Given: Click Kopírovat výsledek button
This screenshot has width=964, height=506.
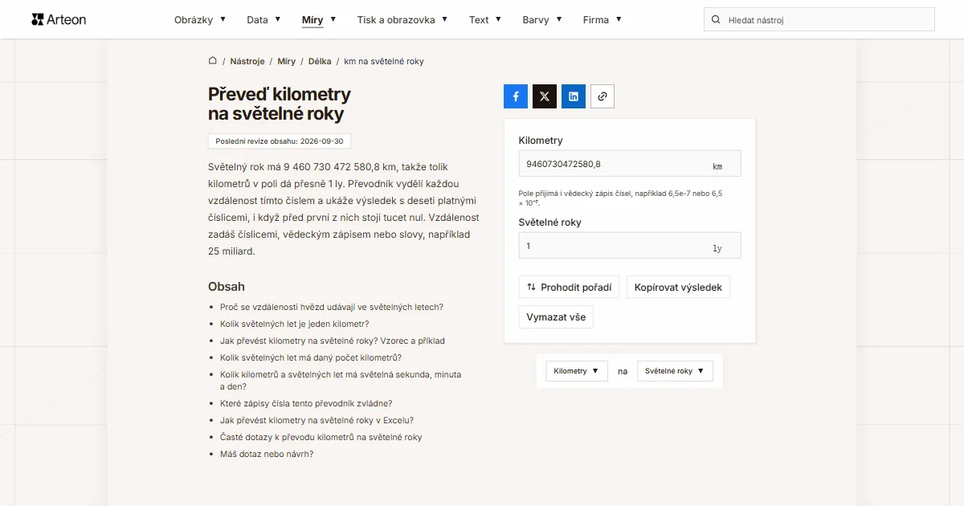Looking at the screenshot, I should [x=678, y=287].
